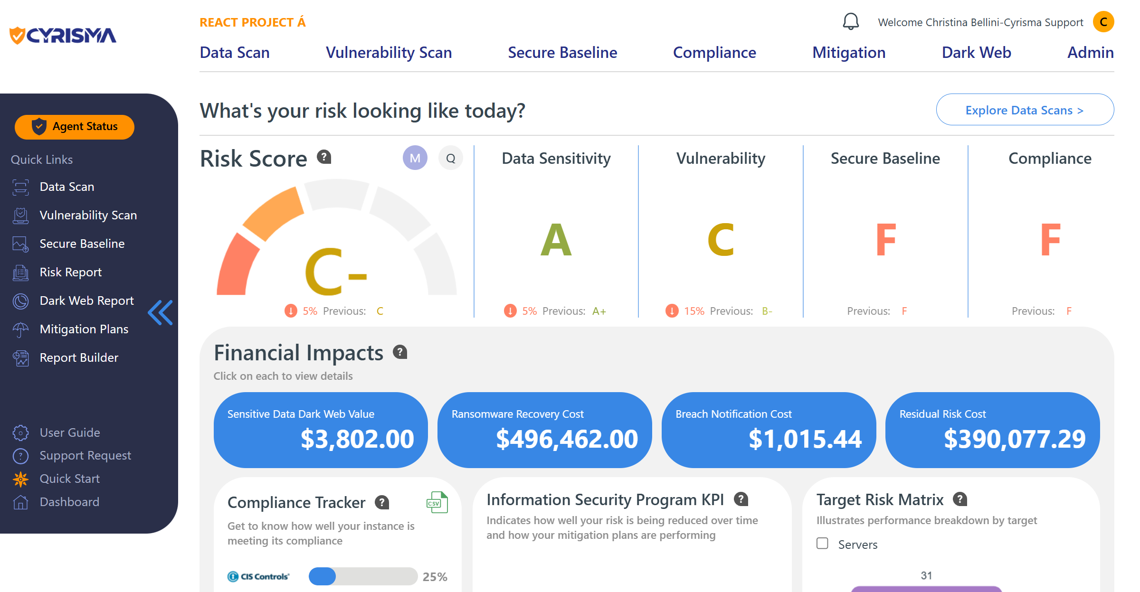Click the notification bell icon
Viewport: 1140px width, 592px height.
(x=850, y=22)
